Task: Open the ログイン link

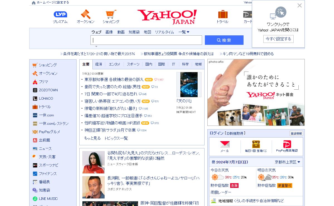Action: pos(217,133)
